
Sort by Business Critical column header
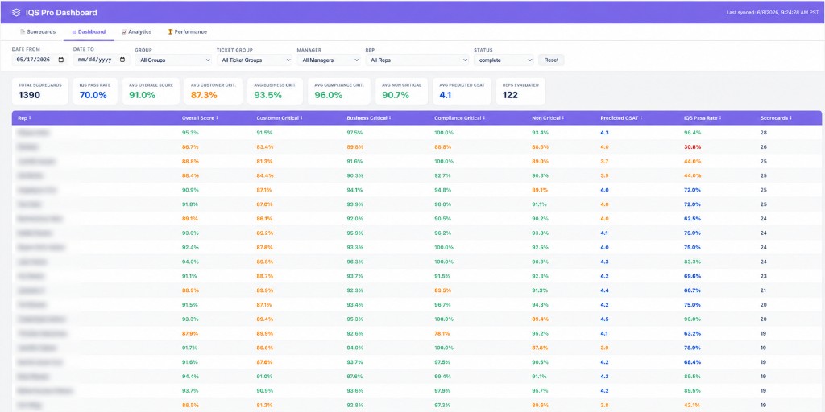point(369,117)
